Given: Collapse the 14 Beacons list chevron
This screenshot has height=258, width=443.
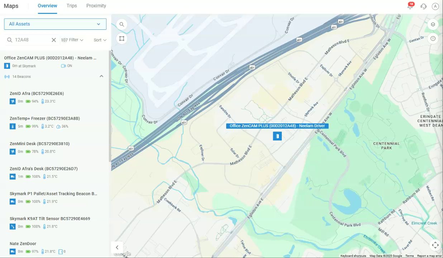Looking at the screenshot, I should (101, 76).
